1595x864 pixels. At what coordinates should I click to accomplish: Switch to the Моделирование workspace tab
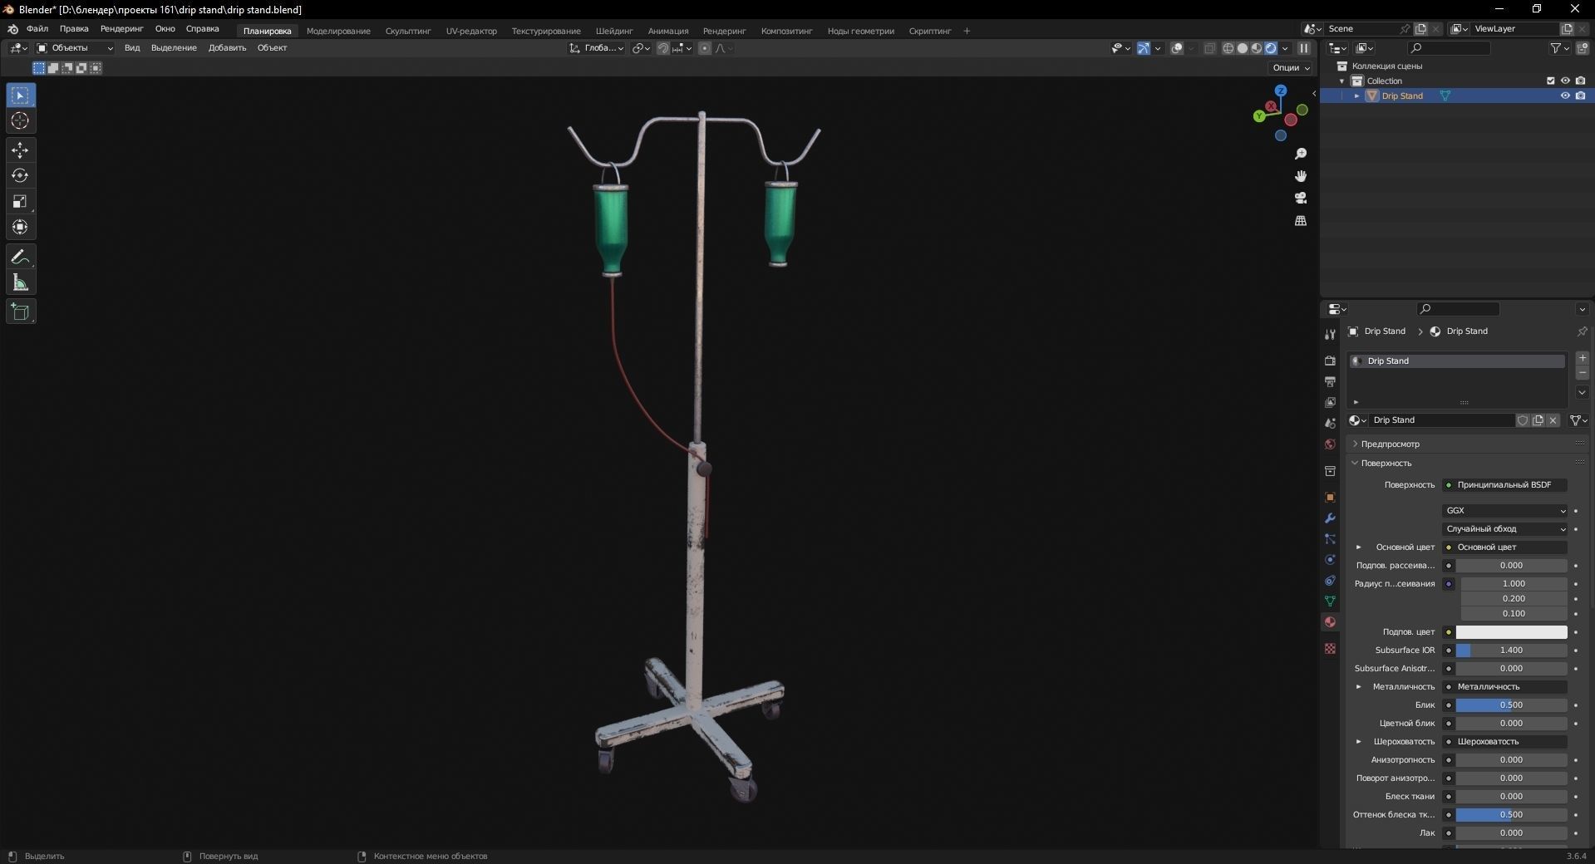point(338,31)
